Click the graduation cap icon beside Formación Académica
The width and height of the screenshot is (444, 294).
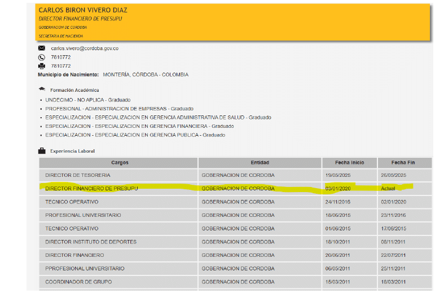42,90
